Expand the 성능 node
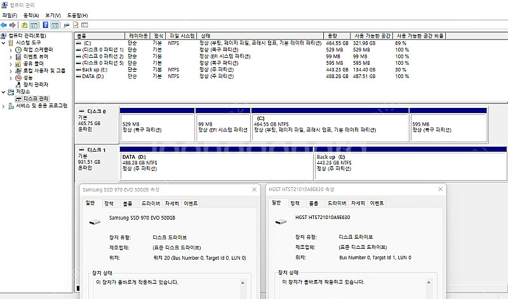The image size is (508, 299). pyautogui.click(x=11, y=78)
